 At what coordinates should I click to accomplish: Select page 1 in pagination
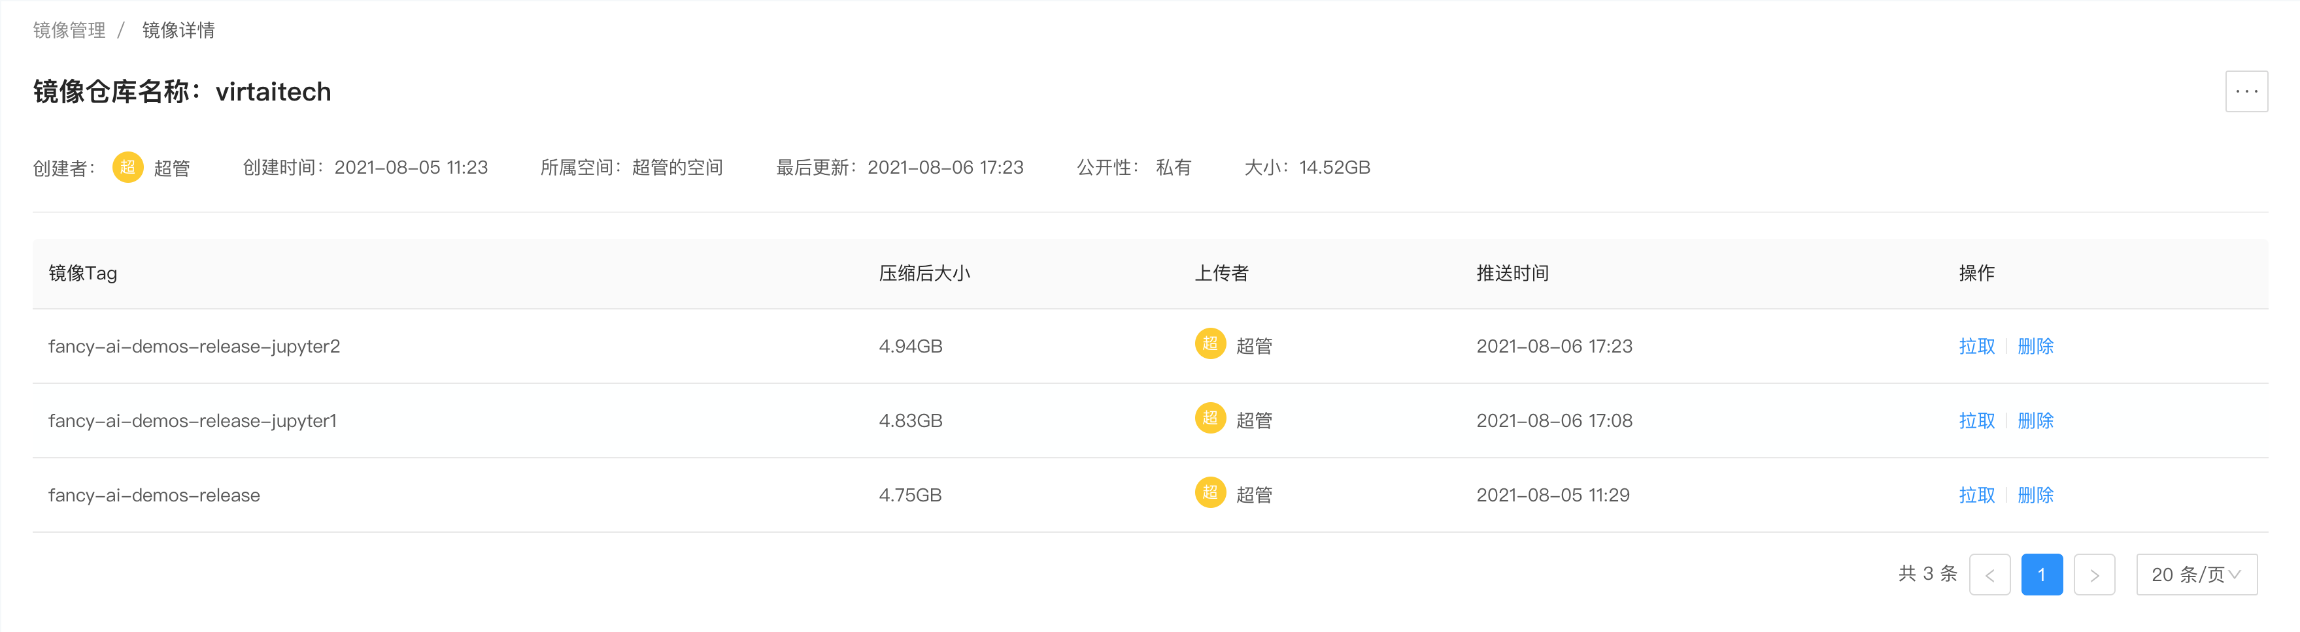(2041, 574)
